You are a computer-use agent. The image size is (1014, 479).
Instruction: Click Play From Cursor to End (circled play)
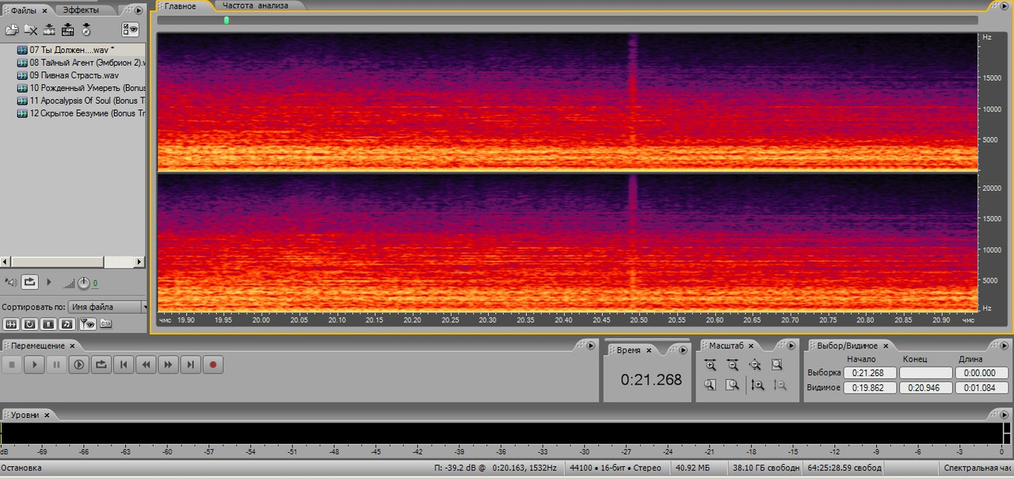(79, 365)
